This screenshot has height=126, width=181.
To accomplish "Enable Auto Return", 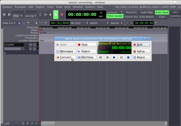I will click(147, 17).
